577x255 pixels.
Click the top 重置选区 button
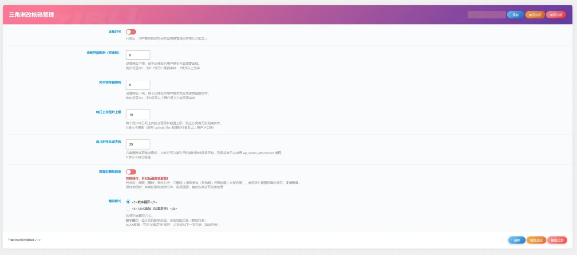coord(535,15)
